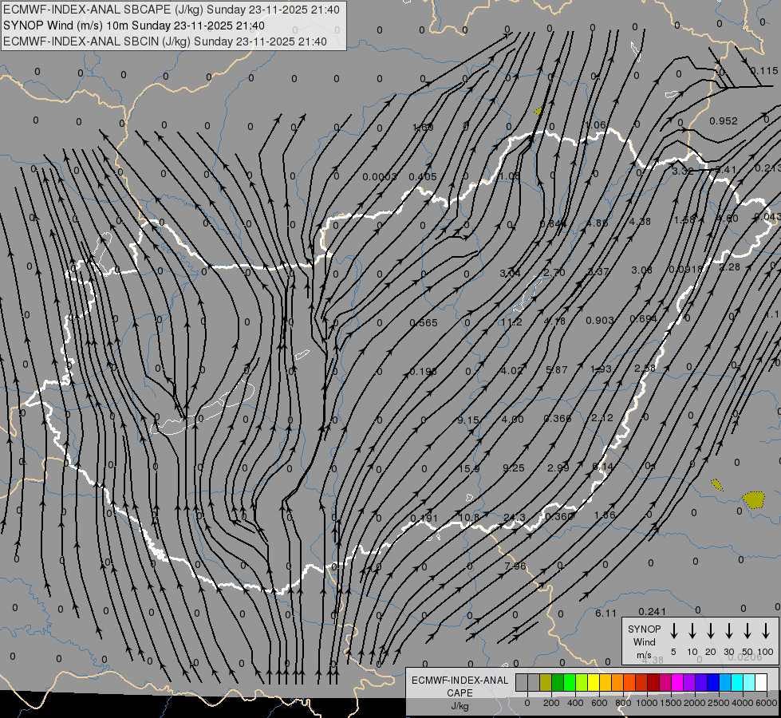Screen dimensions: 781x718
Task: Click the 2.99 value on the map
Action: click(x=558, y=467)
